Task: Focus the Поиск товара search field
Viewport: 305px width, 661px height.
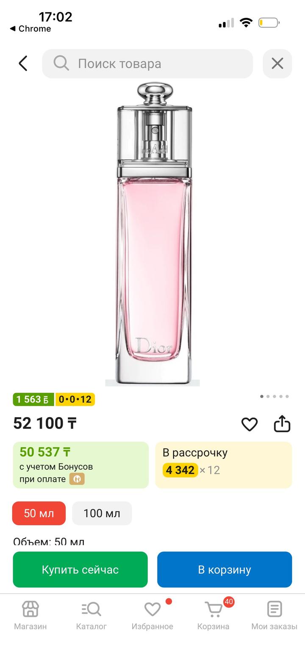Action: click(x=161, y=64)
